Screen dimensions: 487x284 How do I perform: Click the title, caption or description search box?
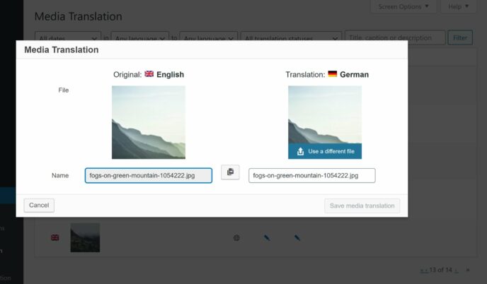395,37
